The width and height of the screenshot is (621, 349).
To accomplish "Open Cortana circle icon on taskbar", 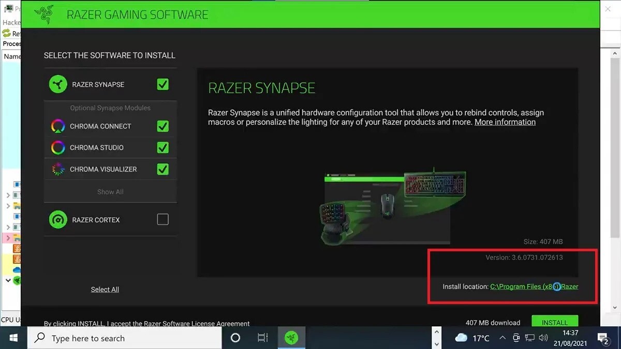I will (235, 338).
